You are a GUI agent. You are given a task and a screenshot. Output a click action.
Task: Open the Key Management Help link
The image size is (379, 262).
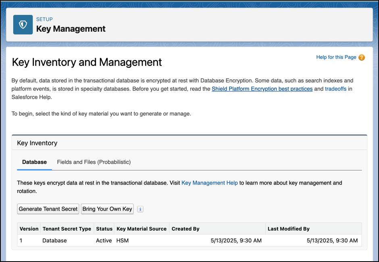210,183
